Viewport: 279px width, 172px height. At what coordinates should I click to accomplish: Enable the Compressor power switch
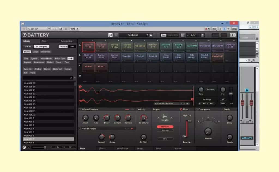[197, 109]
